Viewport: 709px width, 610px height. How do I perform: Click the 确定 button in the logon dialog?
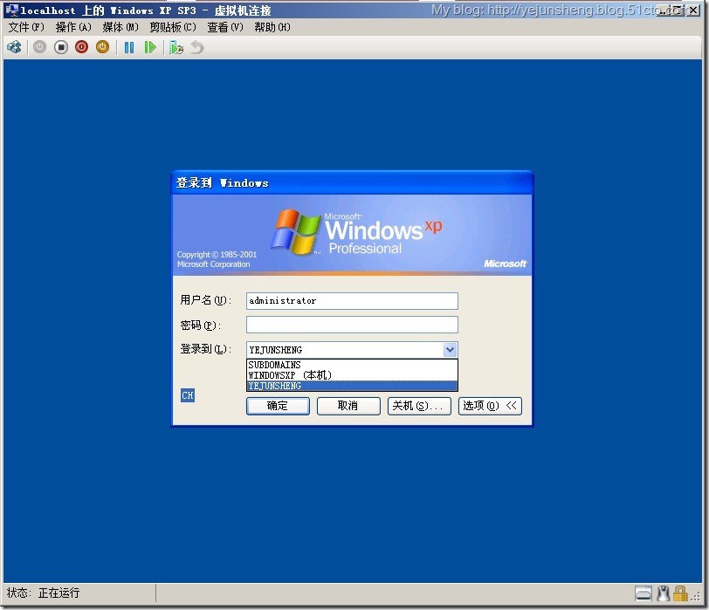(x=278, y=406)
